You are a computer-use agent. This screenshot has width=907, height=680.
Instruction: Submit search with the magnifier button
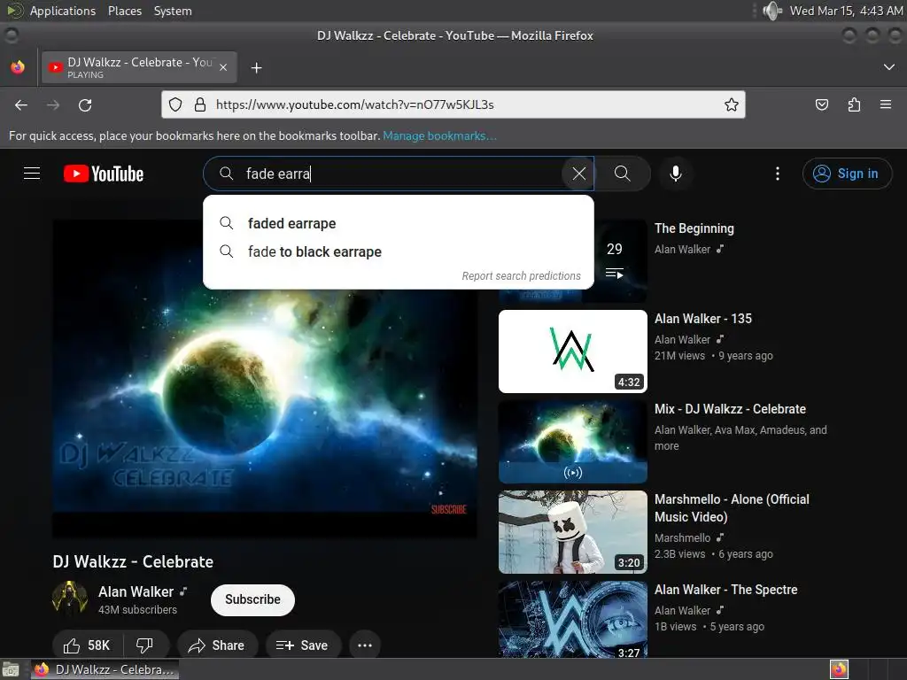pyautogui.click(x=623, y=174)
